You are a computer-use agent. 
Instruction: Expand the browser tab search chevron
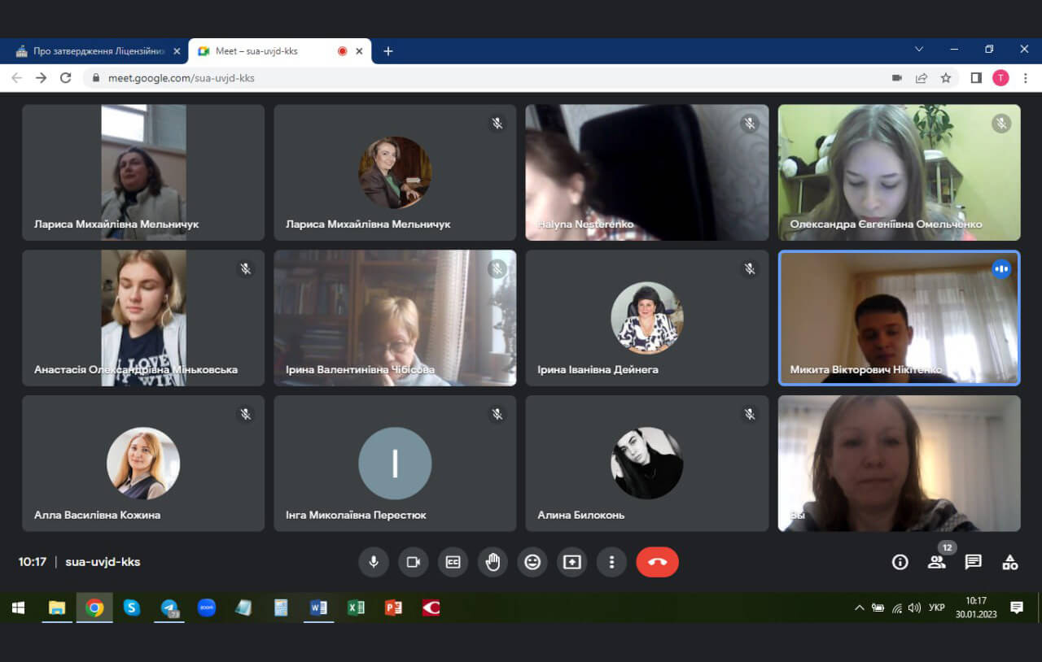[919, 50]
